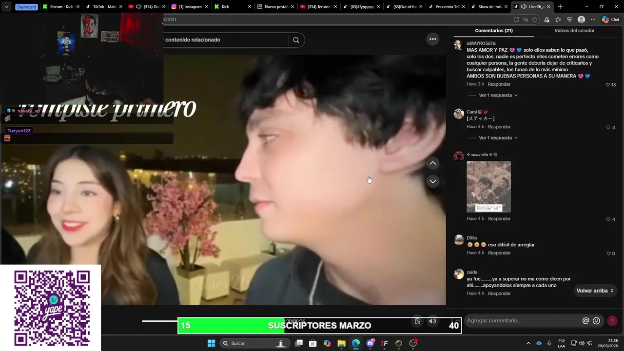
Task: Open D9iio's username link
Action: tap(472, 238)
